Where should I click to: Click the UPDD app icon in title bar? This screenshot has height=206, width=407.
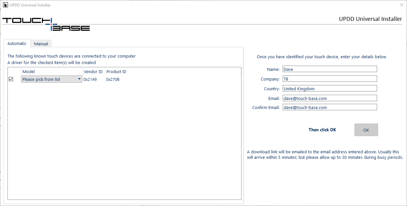click(5, 5)
